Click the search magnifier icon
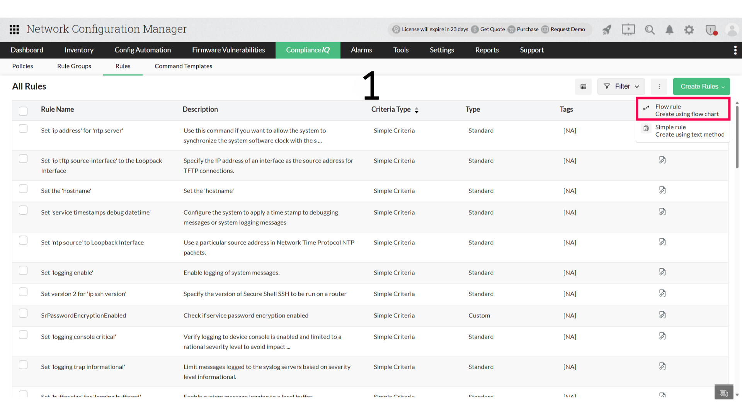Viewport: 742px width, 417px height. [650, 30]
